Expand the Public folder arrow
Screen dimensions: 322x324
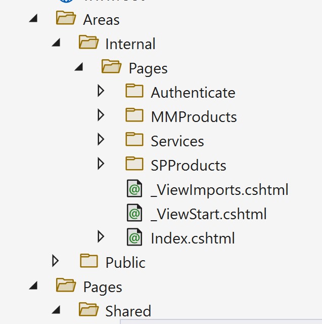(55, 261)
